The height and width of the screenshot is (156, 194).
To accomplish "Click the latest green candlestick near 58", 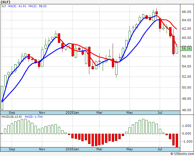I will click(x=177, y=50).
